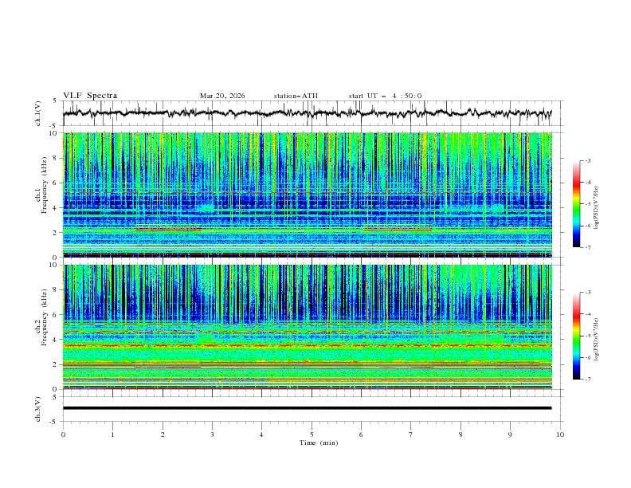Click the ch.2 spectrogram panel
The height and width of the screenshot is (488, 631).
(x=307, y=327)
